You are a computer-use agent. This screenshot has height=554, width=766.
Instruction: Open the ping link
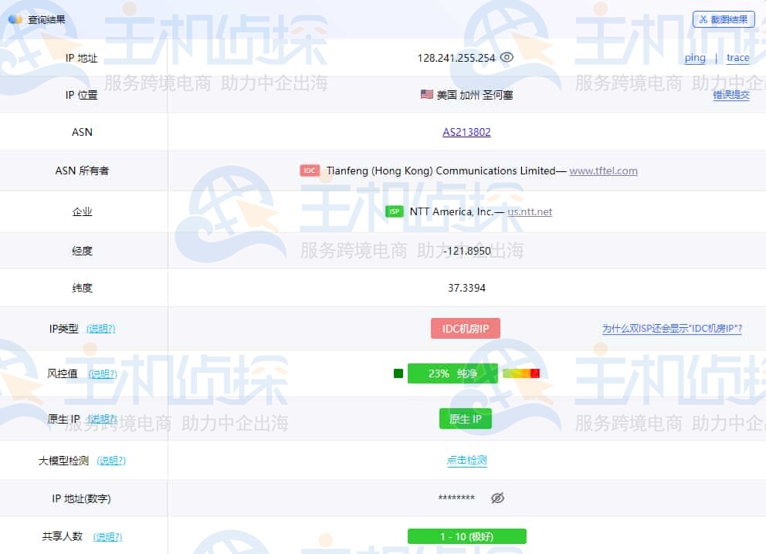[695, 58]
